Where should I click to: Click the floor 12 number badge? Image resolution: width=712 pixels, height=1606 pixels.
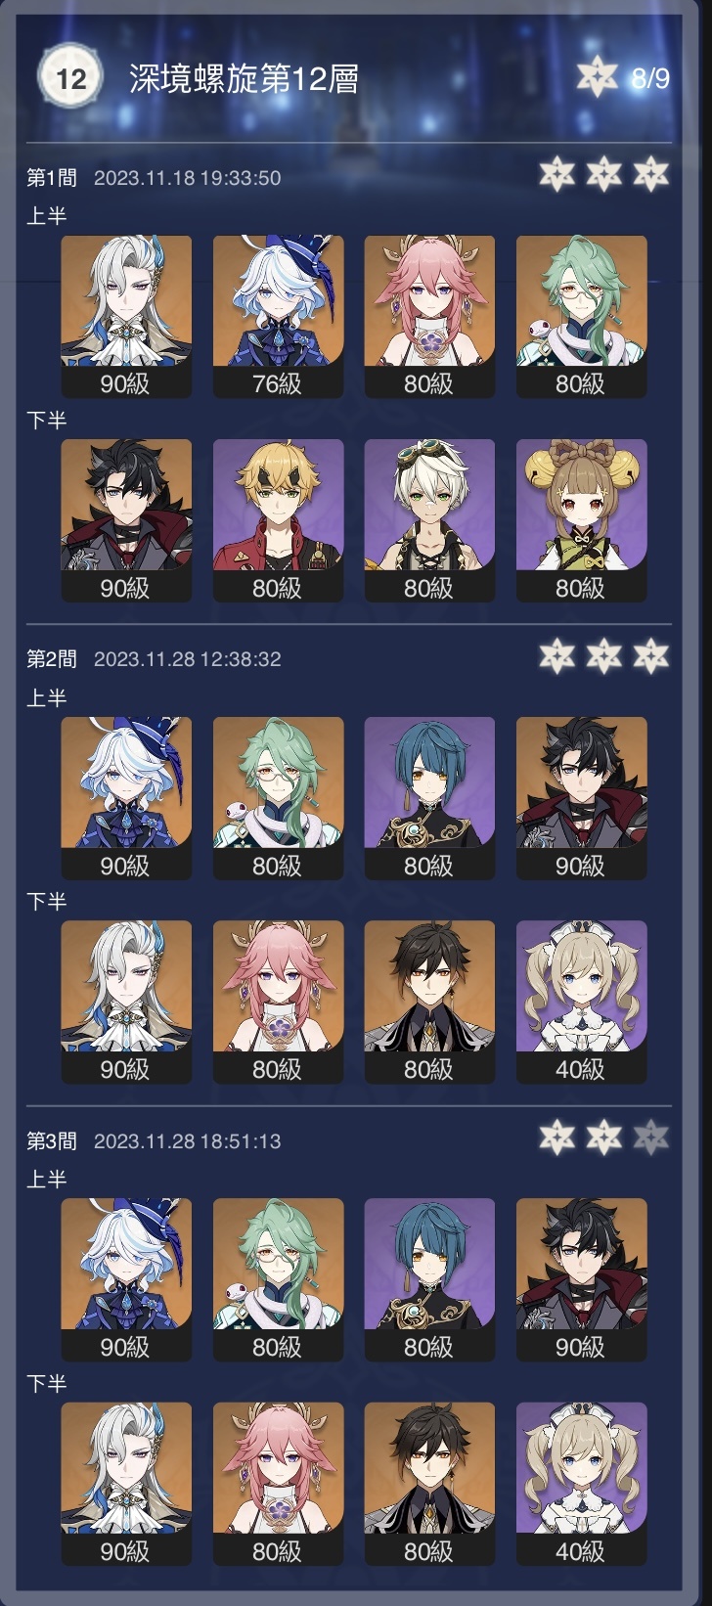point(70,77)
